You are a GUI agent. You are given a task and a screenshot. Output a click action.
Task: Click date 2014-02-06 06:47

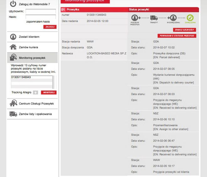(x=164, y=141)
